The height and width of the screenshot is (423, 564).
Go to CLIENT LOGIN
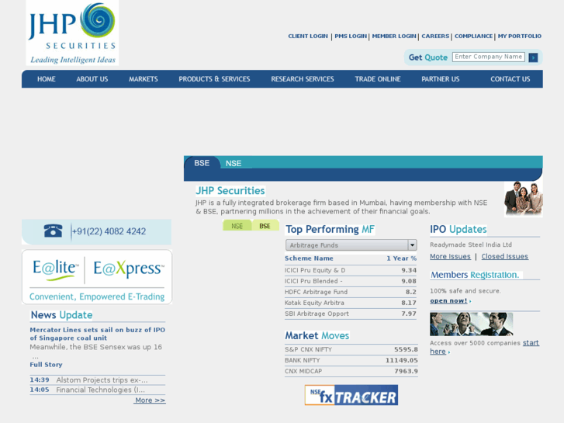(x=308, y=36)
